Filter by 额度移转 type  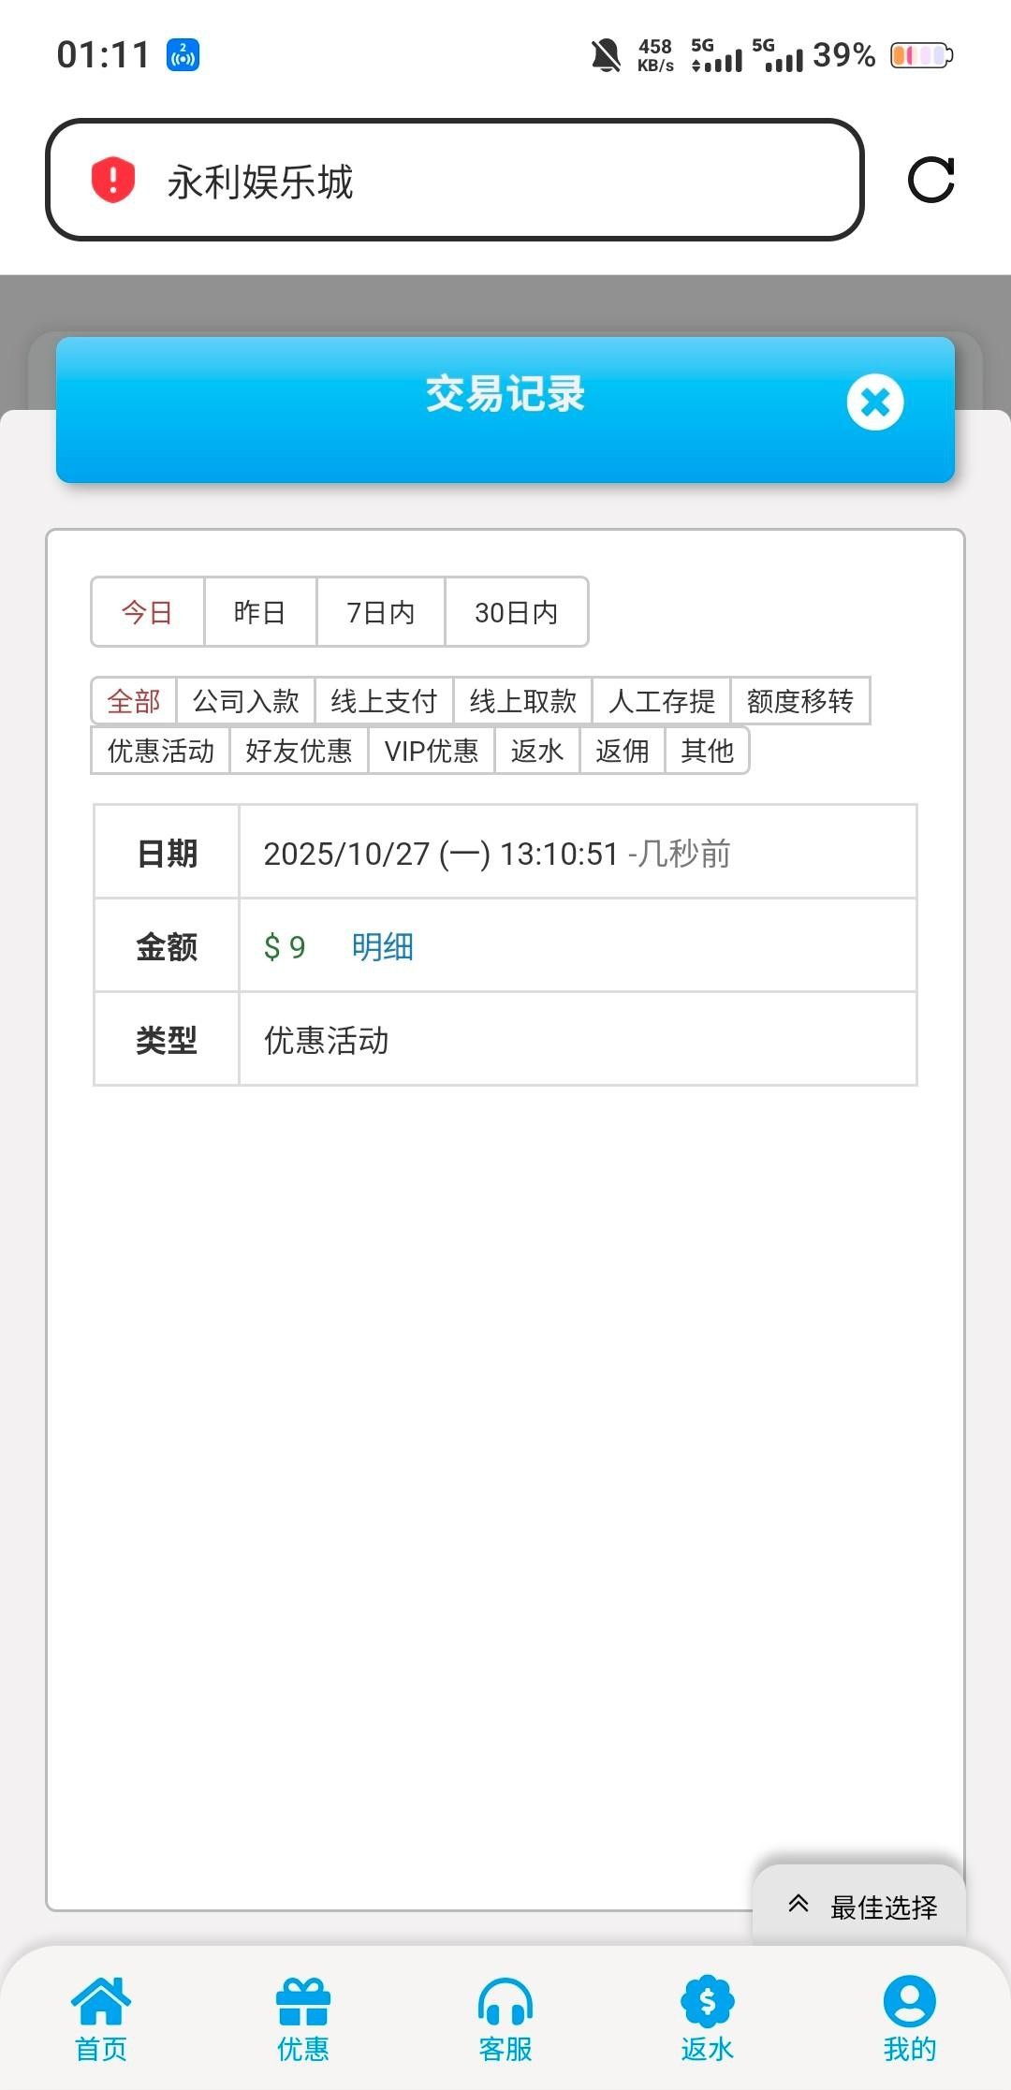coord(799,701)
